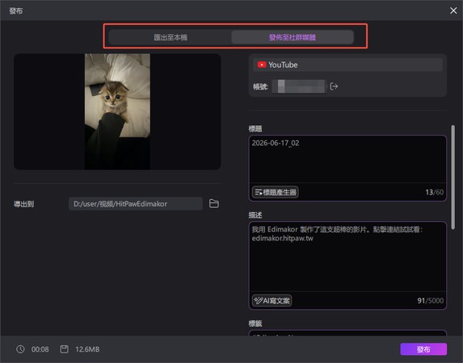Edit the title field 2026-06-17_02
463x363 pixels.
[347, 159]
